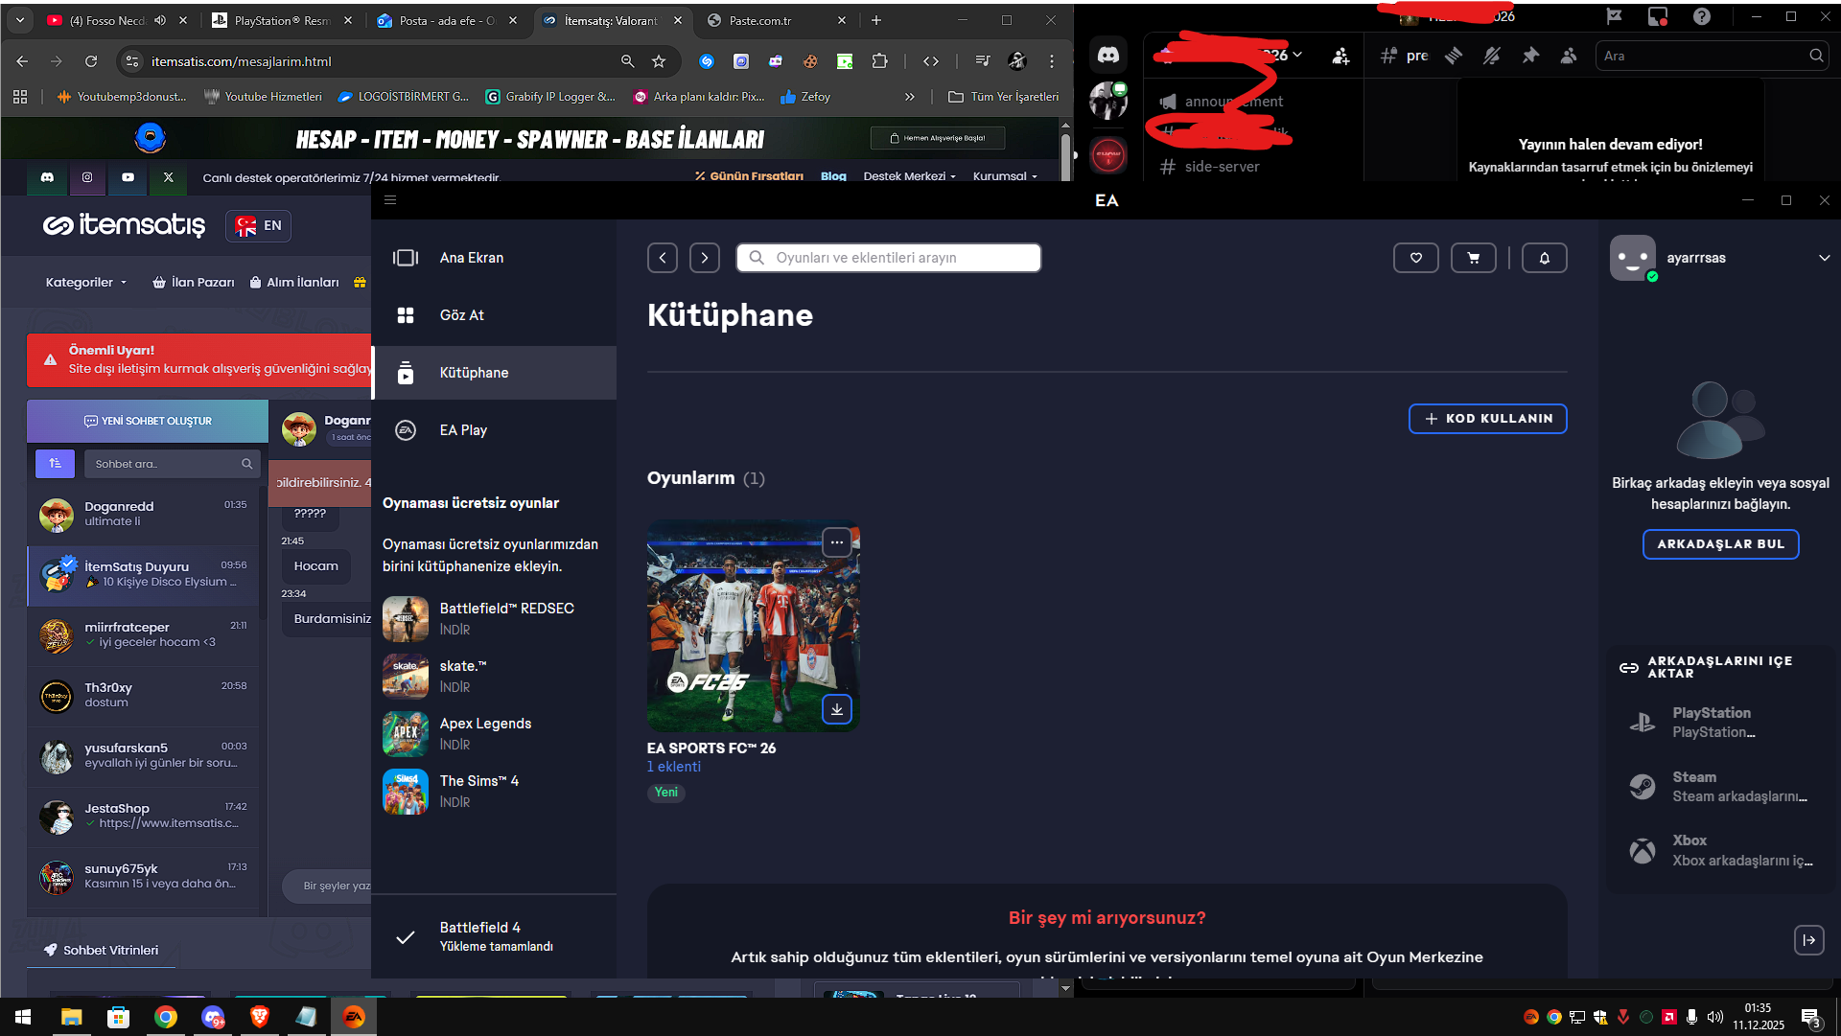Toggle Discord channel notification mute
This screenshot has height=1036, width=1841.
(x=1492, y=56)
